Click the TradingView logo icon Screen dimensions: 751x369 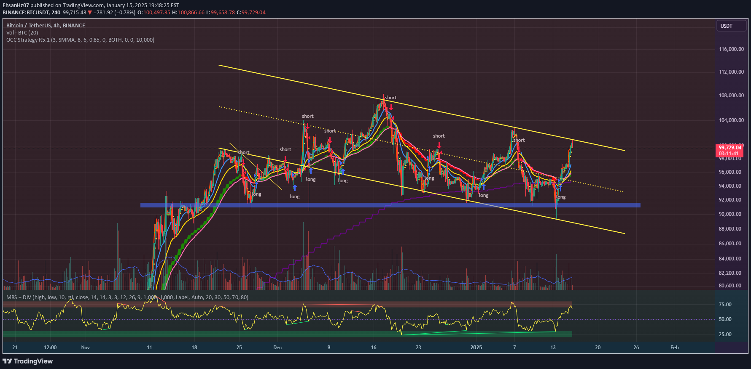(7, 361)
